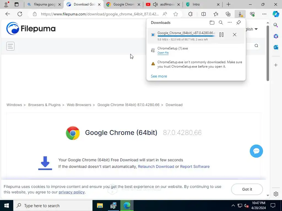Go back to previous page

click(7, 14)
